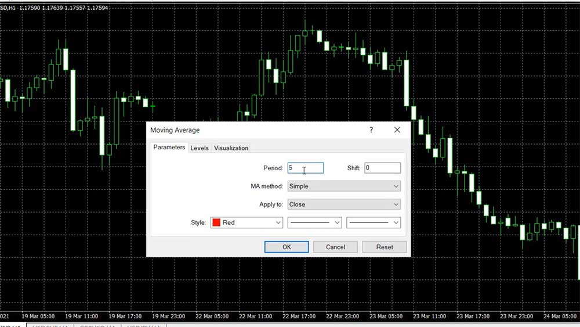Click the 19 Mar 23:00 time label
Screen dimensions: 580x327
pyautogui.click(x=168, y=317)
